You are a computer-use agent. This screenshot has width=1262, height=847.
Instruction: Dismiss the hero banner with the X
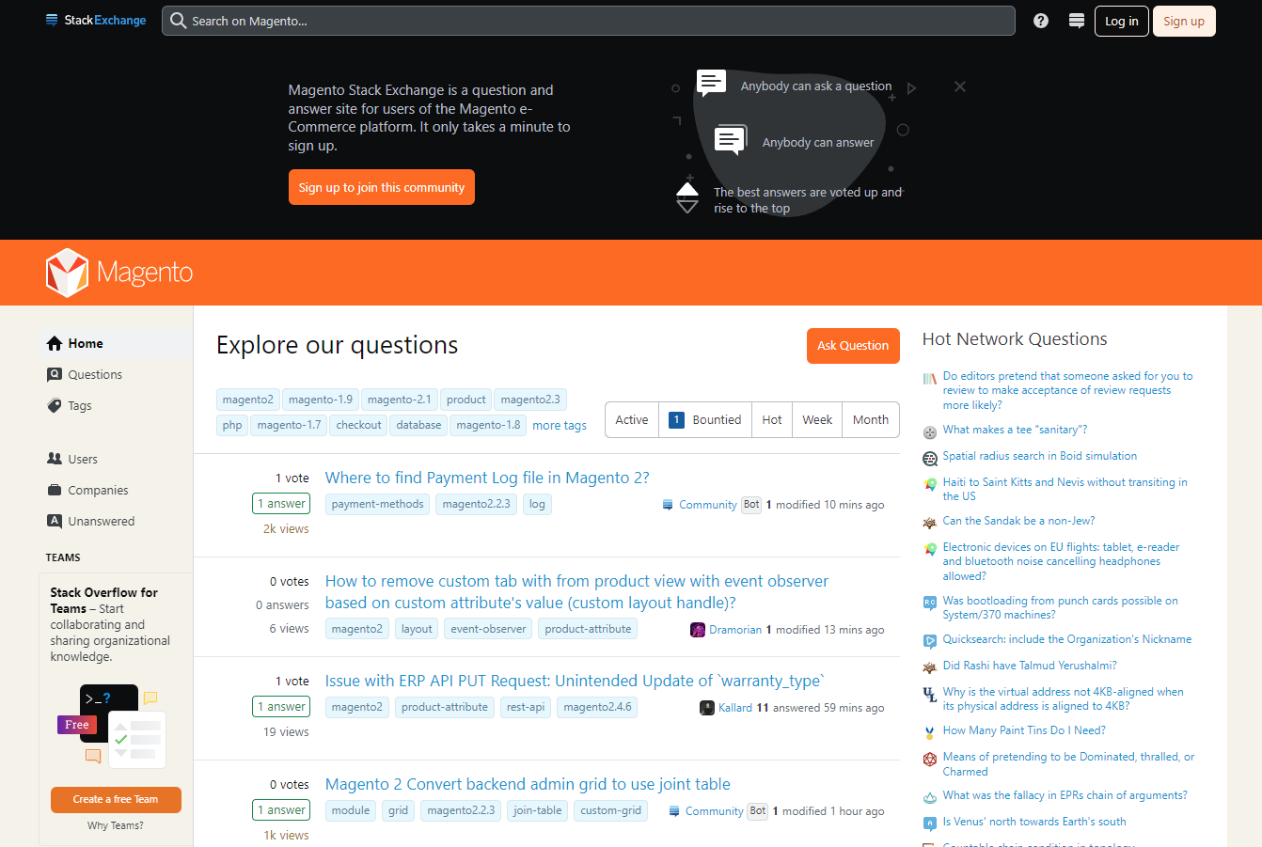coord(960,86)
